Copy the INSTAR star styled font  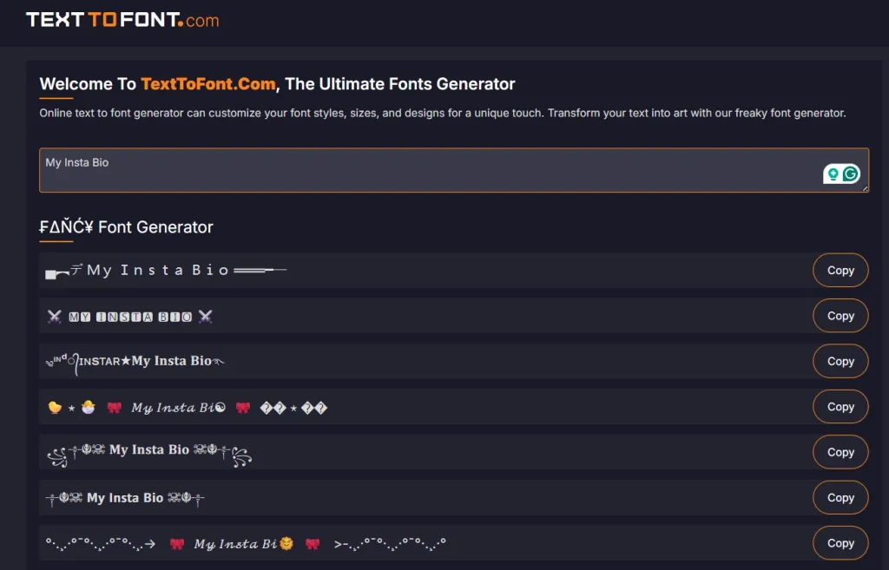(x=840, y=361)
